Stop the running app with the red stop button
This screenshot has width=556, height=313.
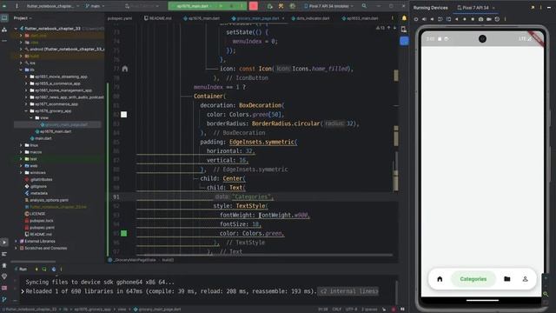pyautogui.click(x=253, y=6)
